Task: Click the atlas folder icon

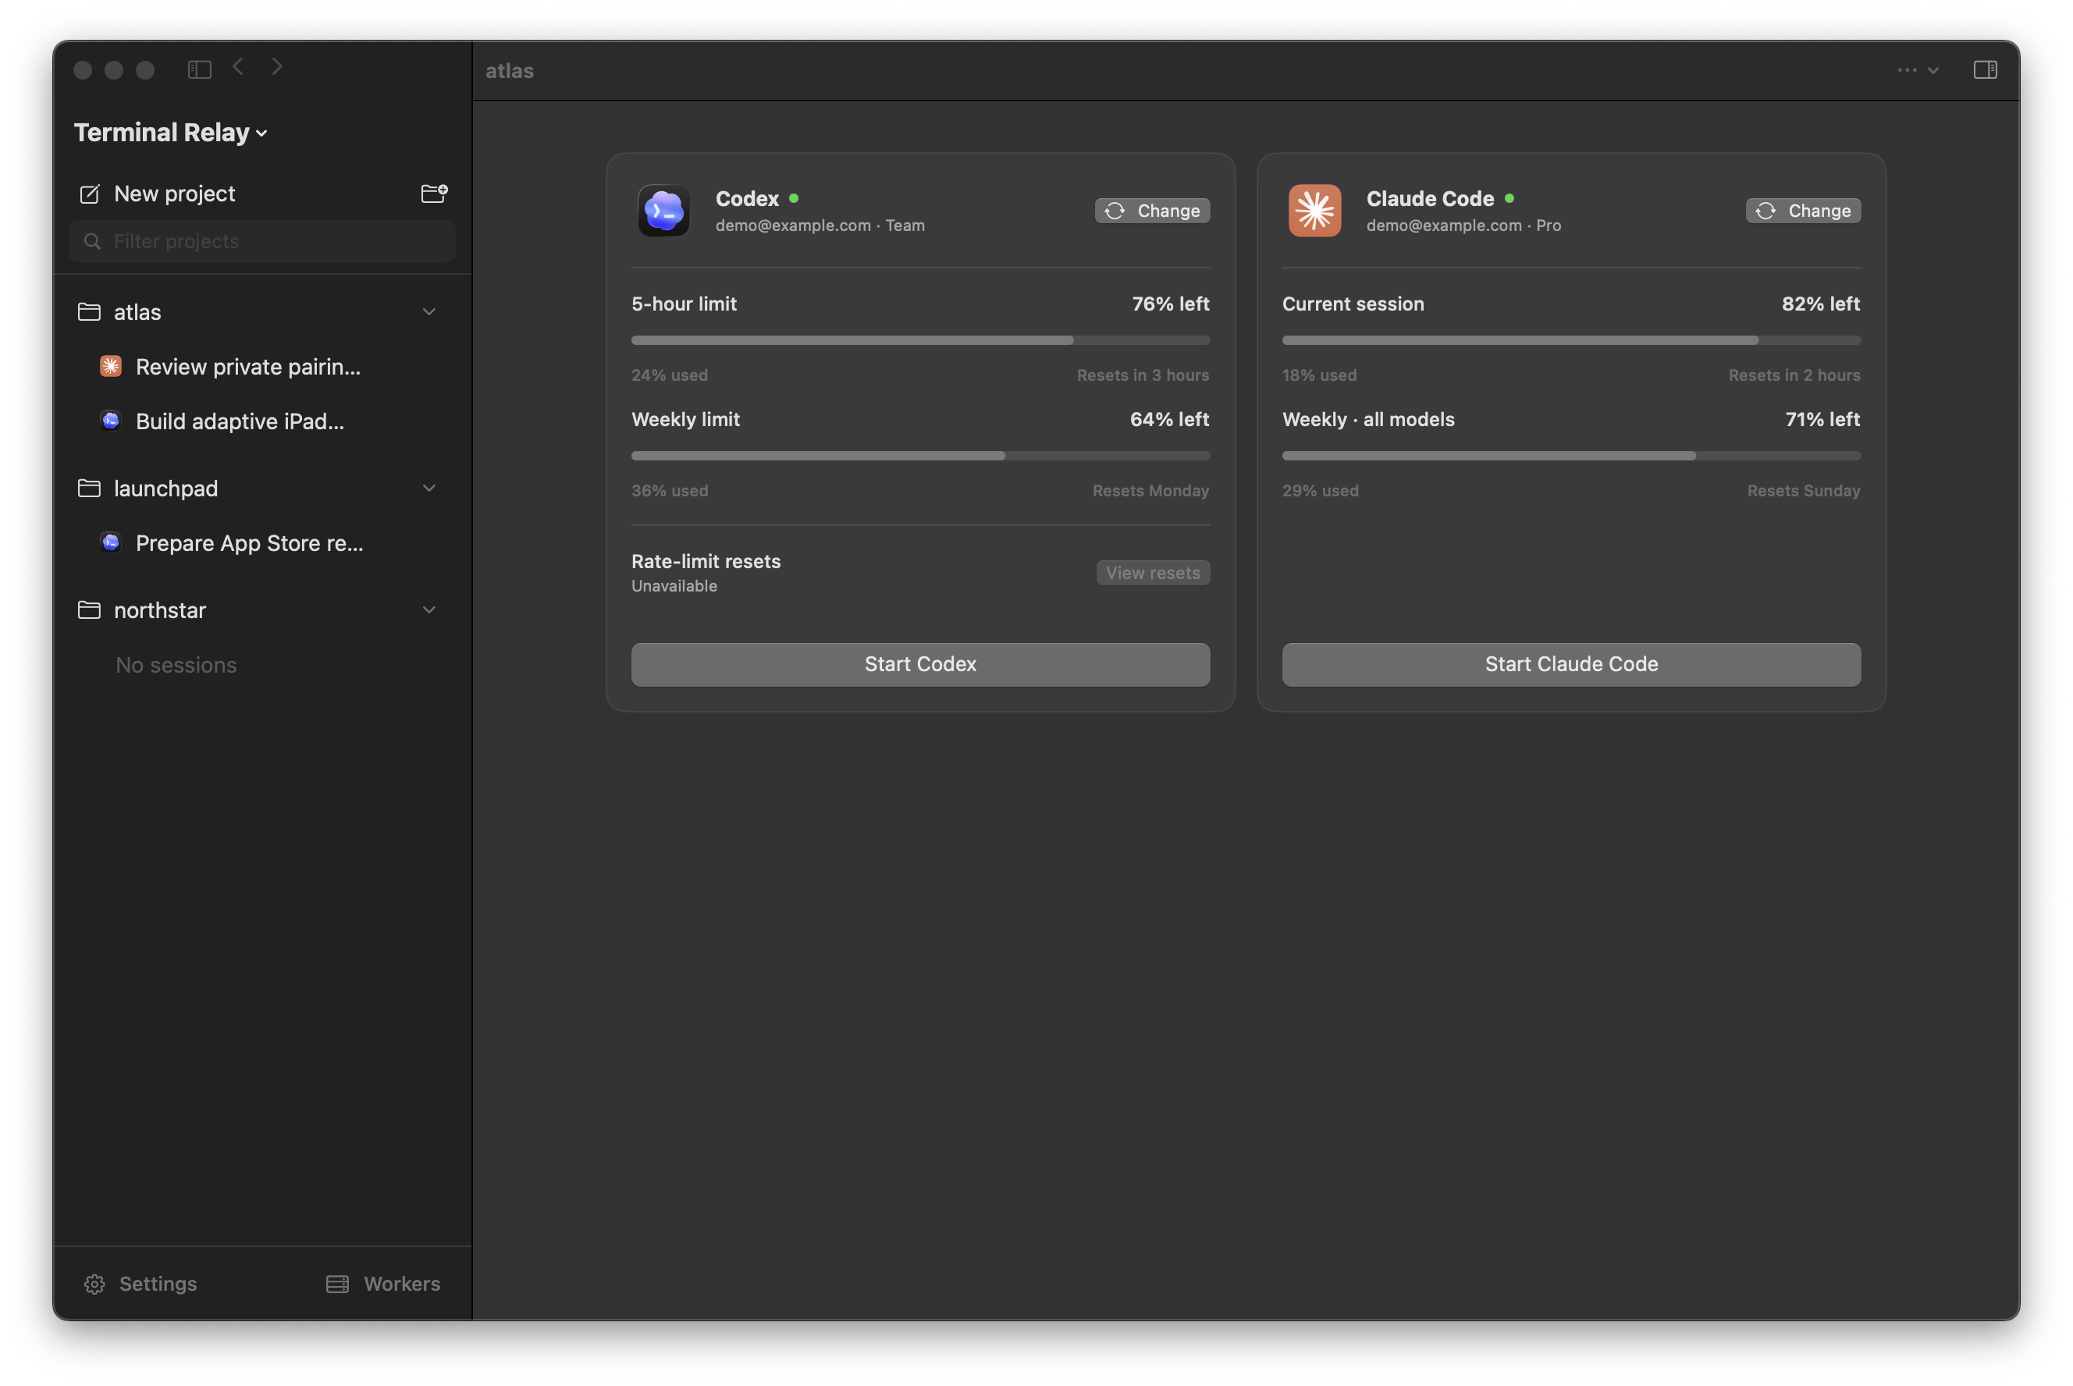Action: pos(89,312)
